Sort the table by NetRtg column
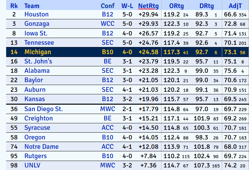The width and height of the screenshot is (249, 170). pos(148,6)
